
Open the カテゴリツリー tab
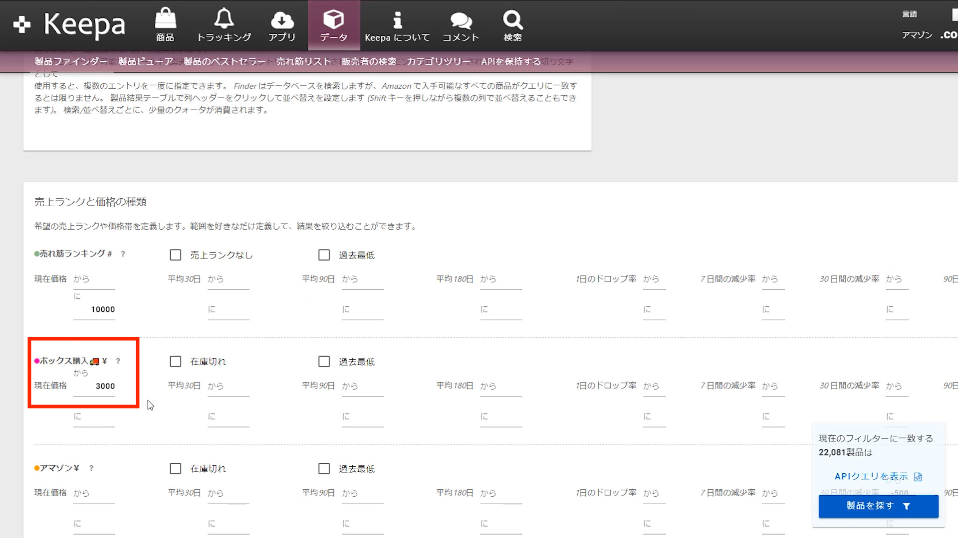[438, 62]
